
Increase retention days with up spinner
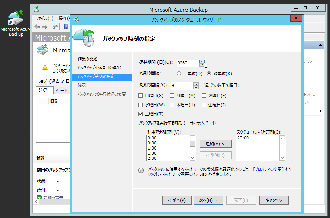tap(202, 61)
